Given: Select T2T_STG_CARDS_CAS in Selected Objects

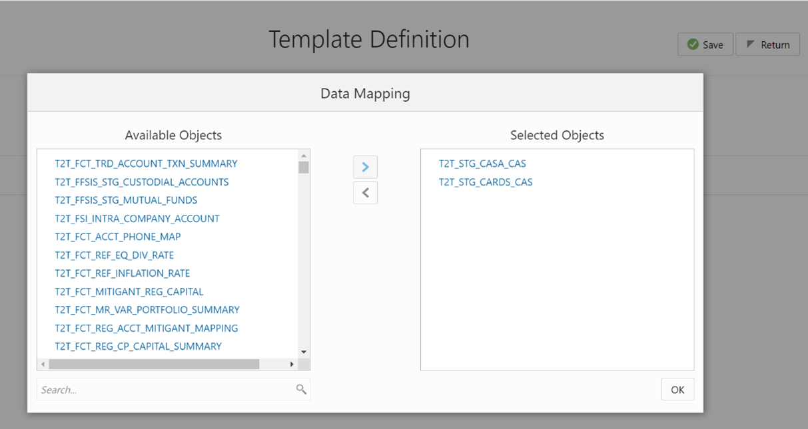Looking at the screenshot, I should click(486, 182).
